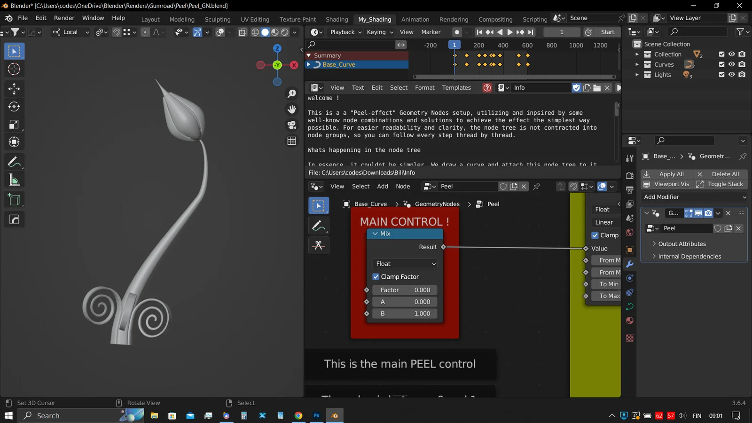This screenshot has width=752, height=423.
Task: Open the Float data type dropdown on the Mix node
Action: click(405, 264)
